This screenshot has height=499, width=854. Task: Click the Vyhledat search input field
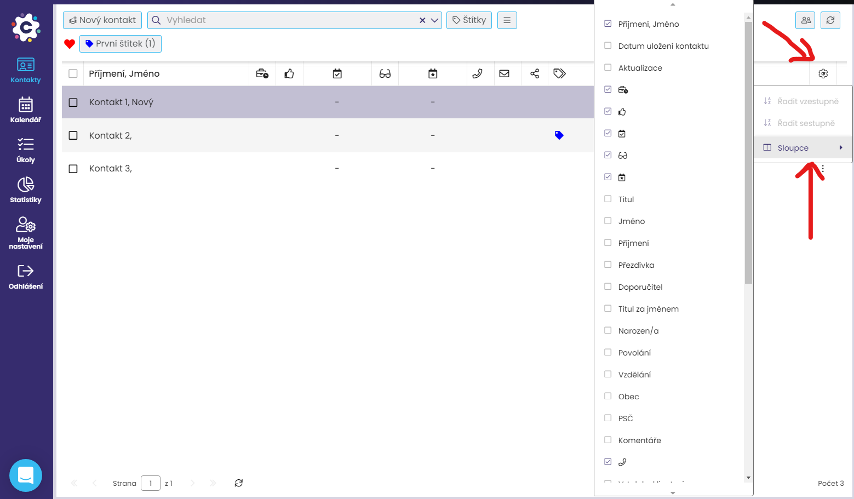pyautogui.click(x=285, y=20)
